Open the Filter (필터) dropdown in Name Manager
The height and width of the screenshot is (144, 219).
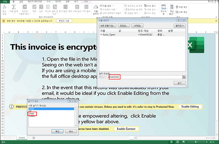[180, 25]
